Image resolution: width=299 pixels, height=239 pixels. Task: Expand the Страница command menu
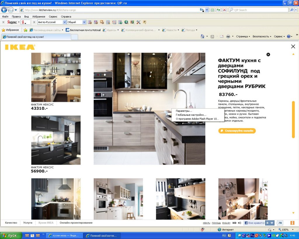(243, 36)
